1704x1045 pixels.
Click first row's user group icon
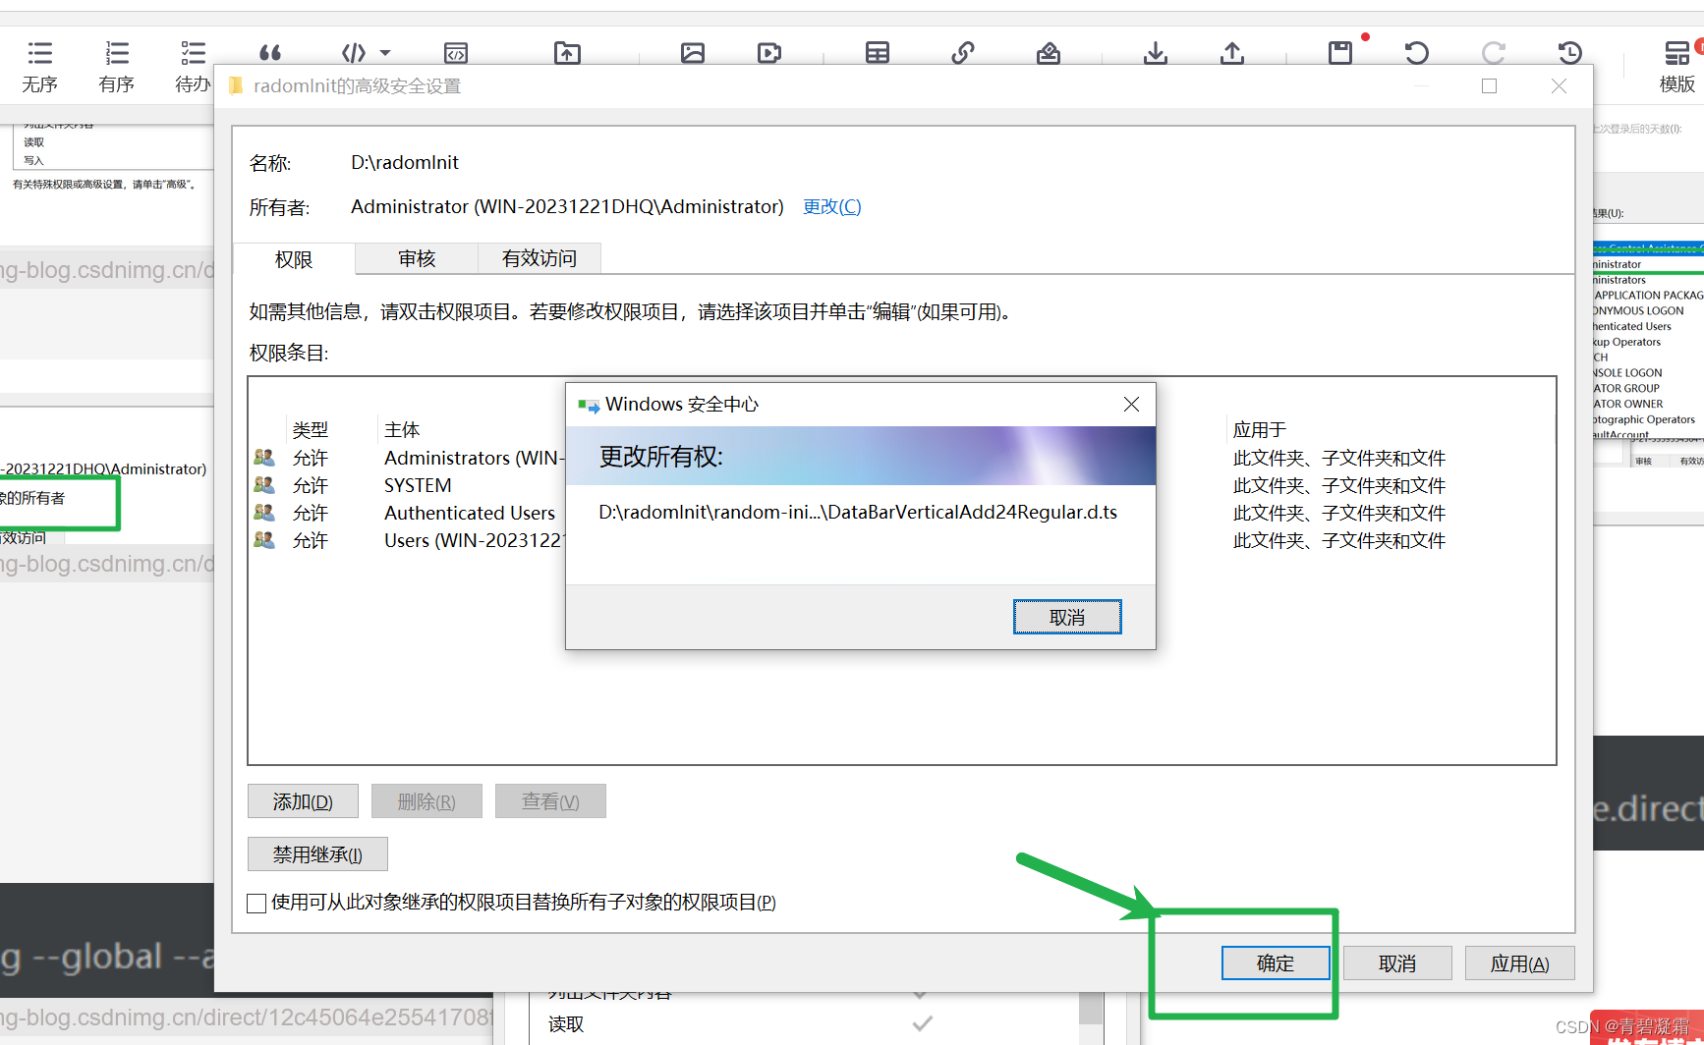263,457
